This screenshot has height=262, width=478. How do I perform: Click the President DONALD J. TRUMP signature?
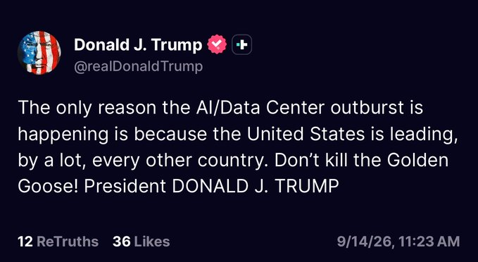(x=212, y=186)
